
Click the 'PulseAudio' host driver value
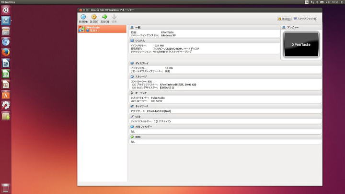tap(158, 98)
